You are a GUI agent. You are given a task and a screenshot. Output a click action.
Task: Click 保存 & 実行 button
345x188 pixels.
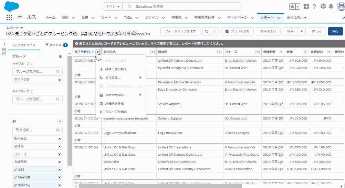tap(268, 31)
